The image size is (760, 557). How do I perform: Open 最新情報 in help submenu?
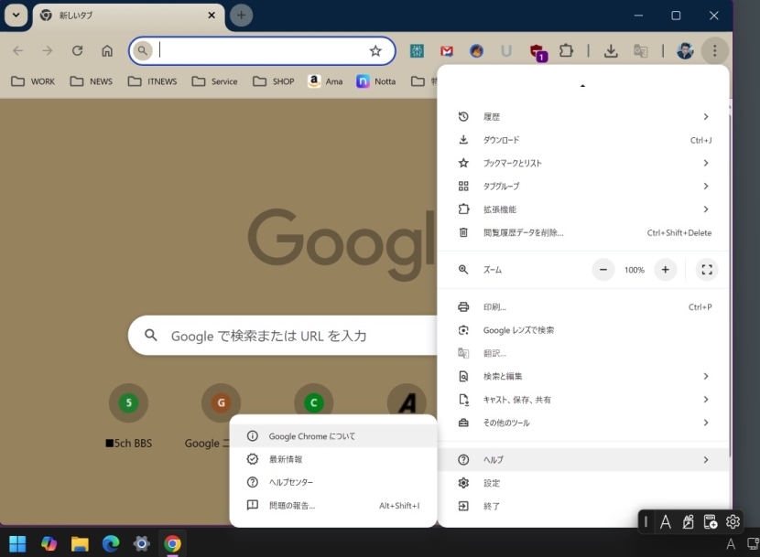(333, 459)
